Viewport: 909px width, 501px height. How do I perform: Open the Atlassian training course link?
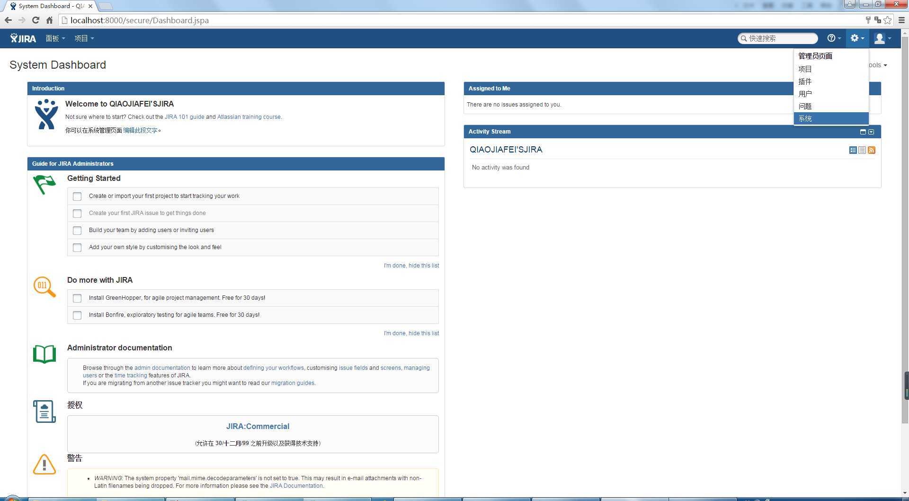[x=249, y=117]
